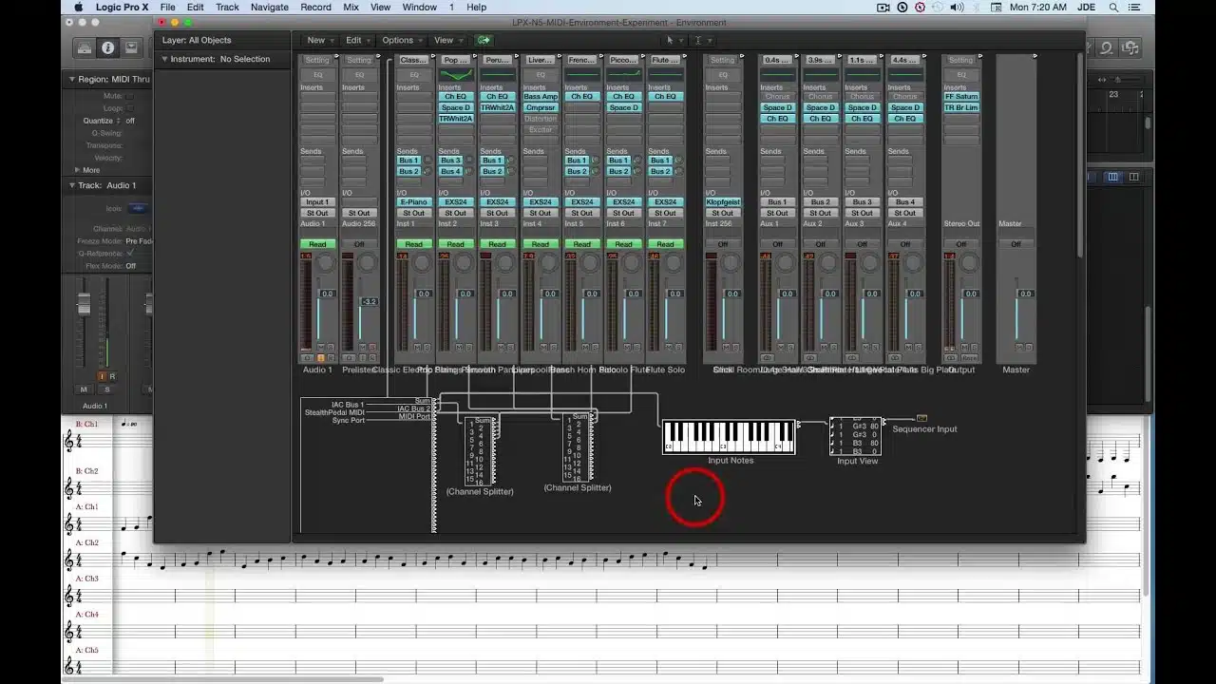Open the Window menu
The image size is (1216, 684).
click(419, 7)
